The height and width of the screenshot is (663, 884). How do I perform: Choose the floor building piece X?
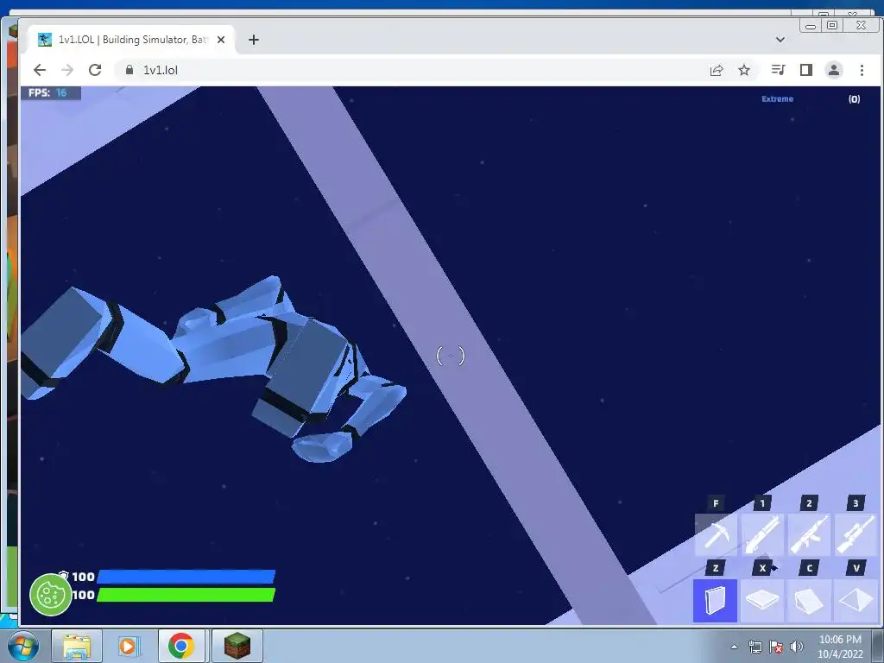(x=762, y=601)
